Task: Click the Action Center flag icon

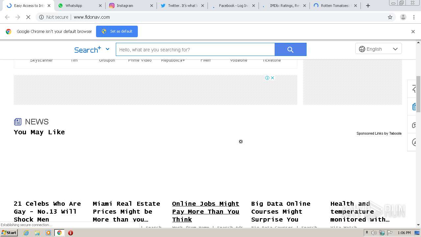Action: [x=389, y=233]
